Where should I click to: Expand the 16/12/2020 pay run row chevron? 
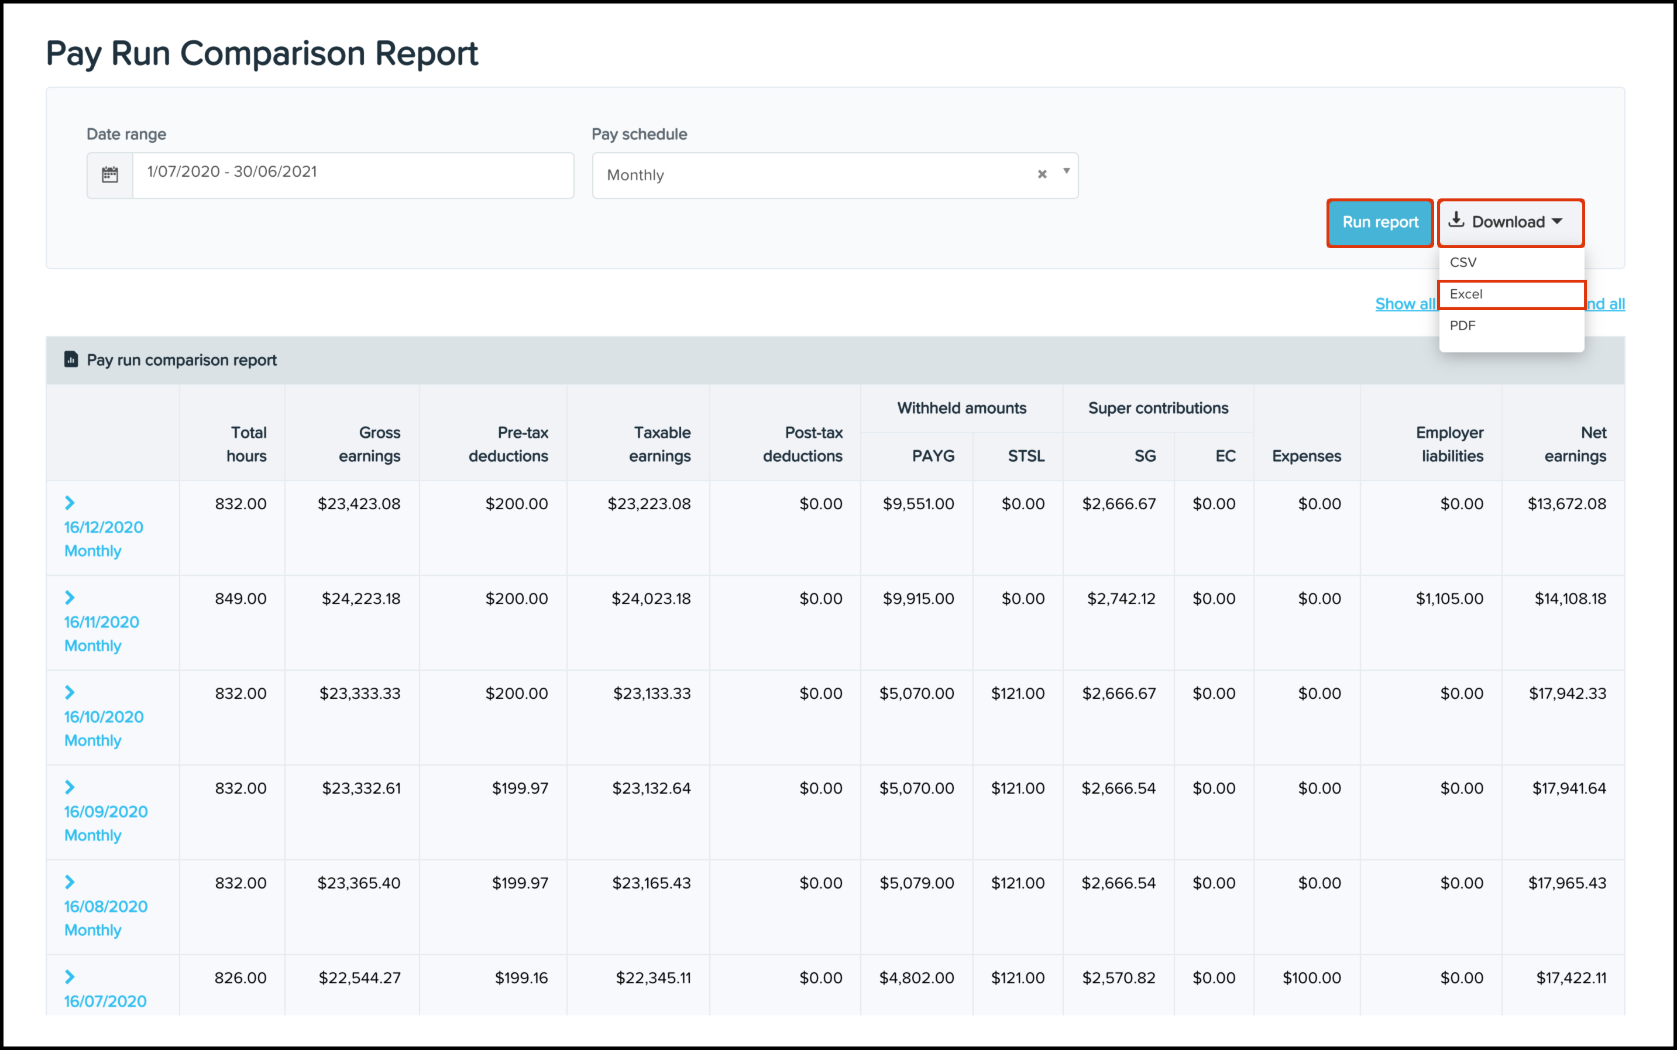click(x=70, y=503)
